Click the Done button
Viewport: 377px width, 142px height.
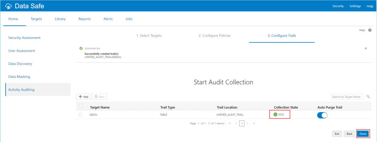pyautogui.click(x=363, y=133)
